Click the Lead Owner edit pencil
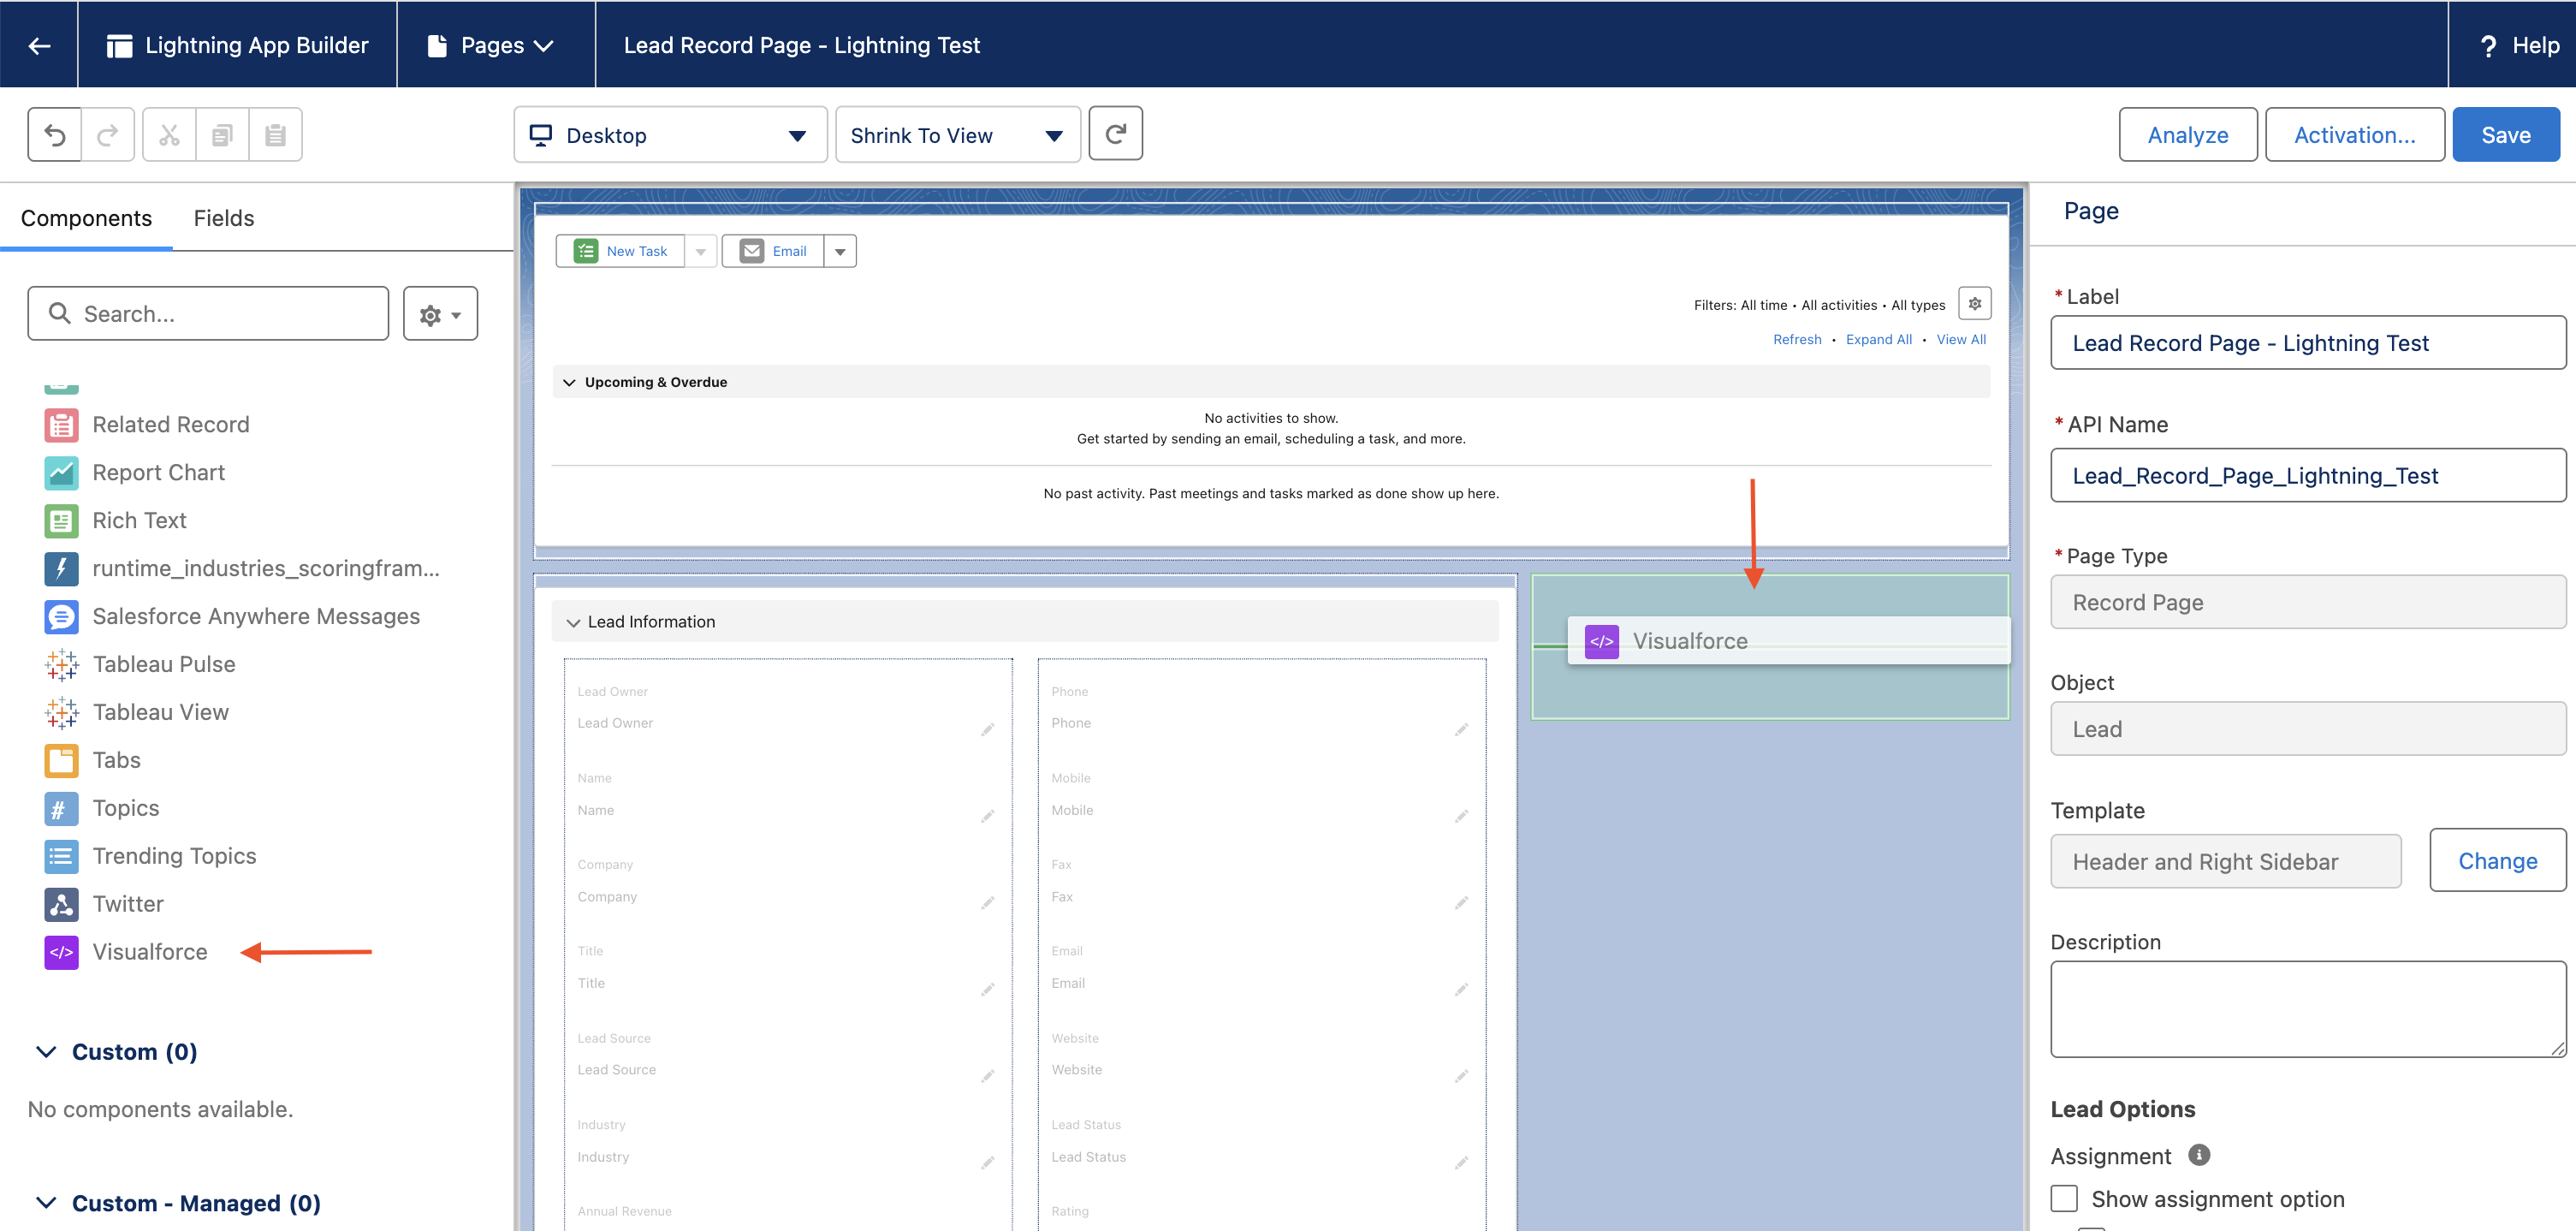2576x1231 pixels. [x=987, y=730]
